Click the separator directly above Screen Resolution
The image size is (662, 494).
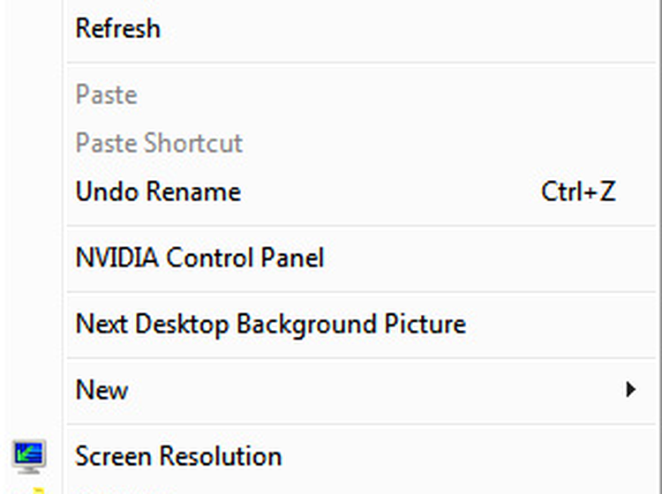pyautogui.click(x=353, y=423)
